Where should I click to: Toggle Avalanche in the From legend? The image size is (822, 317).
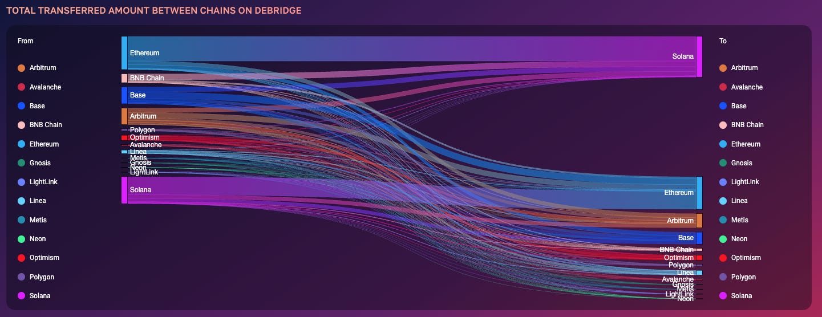(x=39, y=87)
